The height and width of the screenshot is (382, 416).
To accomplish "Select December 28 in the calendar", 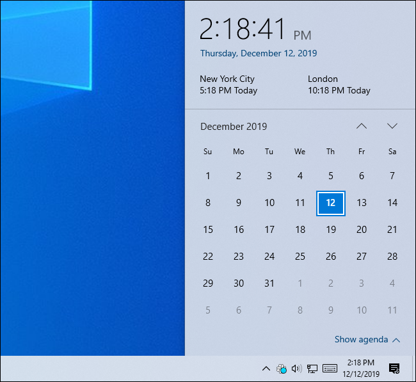I will tap(392, 257).
